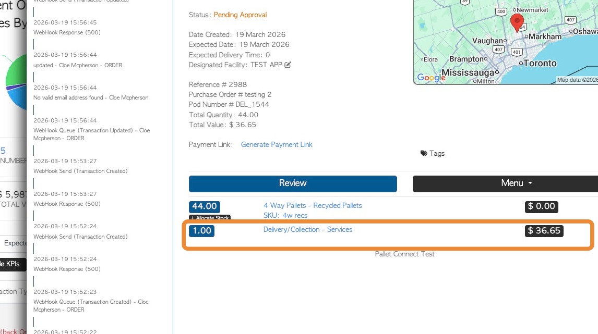
Task: Click the Pending Approval status text
Action: tap(240, 15)
